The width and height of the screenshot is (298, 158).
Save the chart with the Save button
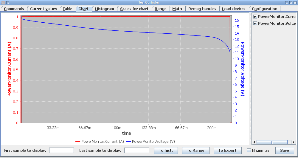point(285,150)
